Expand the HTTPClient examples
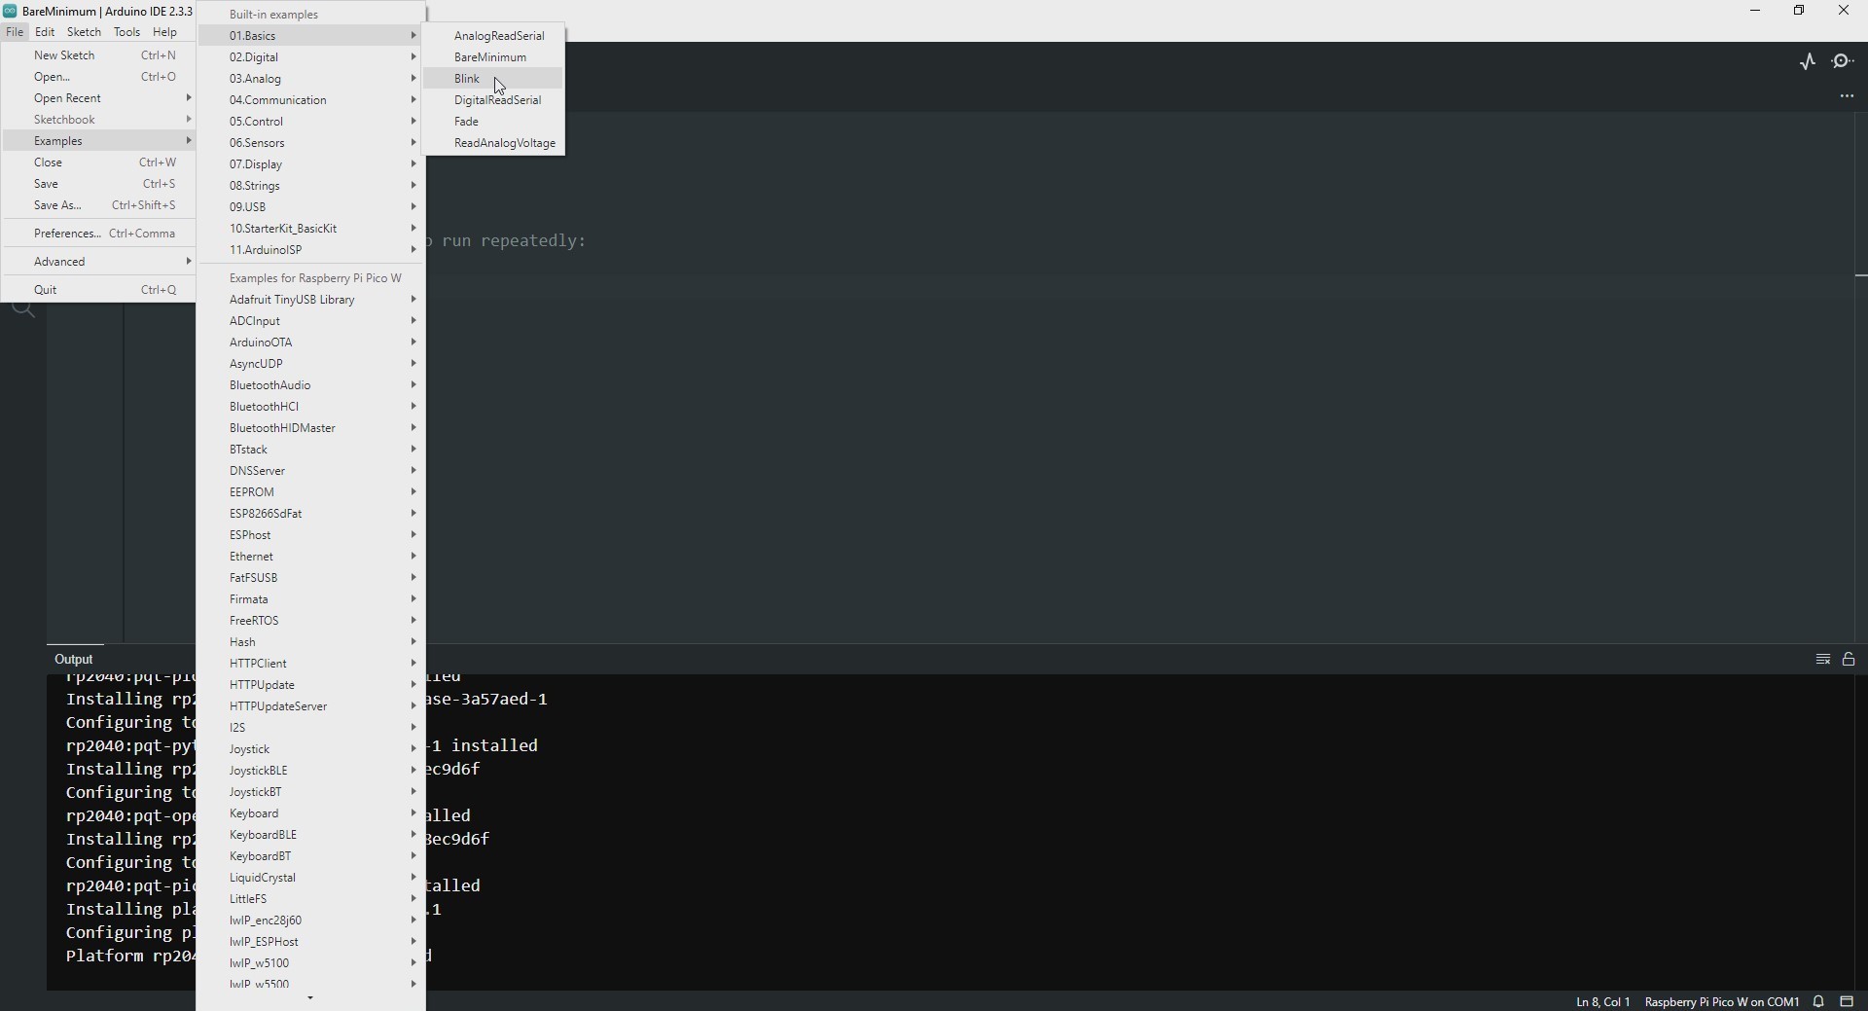This screenshot has width=1868, height=1011. pos(311,664)
